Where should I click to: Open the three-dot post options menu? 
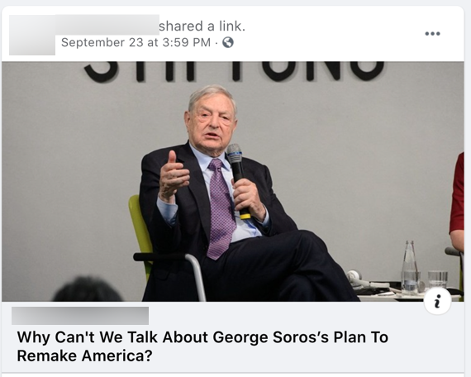(432, 33)
